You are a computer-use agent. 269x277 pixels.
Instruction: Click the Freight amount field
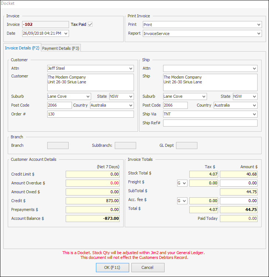(x=239, y=183)
